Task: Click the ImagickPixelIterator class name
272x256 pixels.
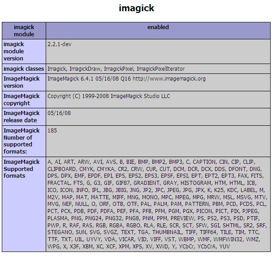Action: [160, 69]
